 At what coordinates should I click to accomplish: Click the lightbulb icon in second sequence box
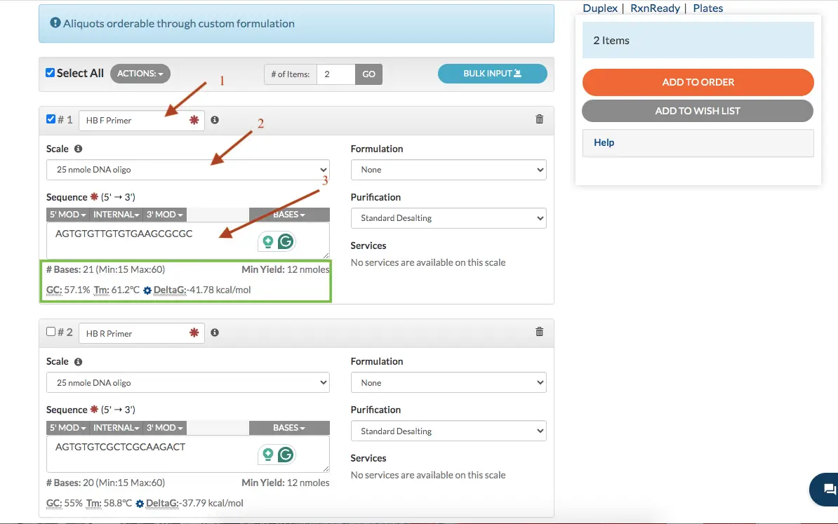(x=267, y=455)
